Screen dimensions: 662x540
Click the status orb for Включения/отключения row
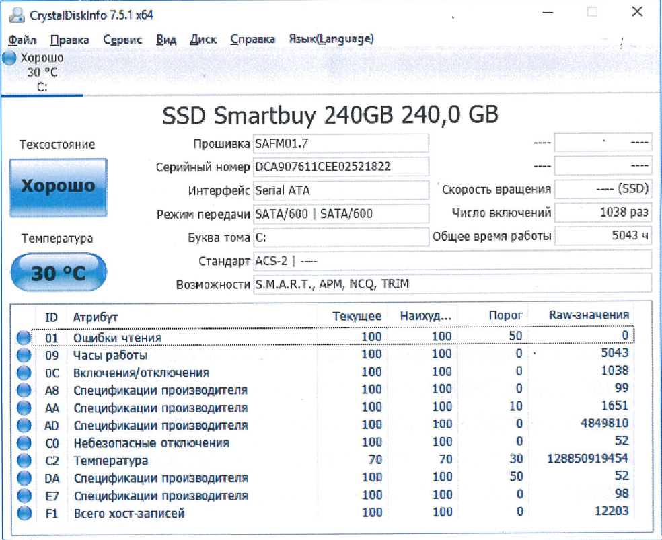click(x=24, y=373)
